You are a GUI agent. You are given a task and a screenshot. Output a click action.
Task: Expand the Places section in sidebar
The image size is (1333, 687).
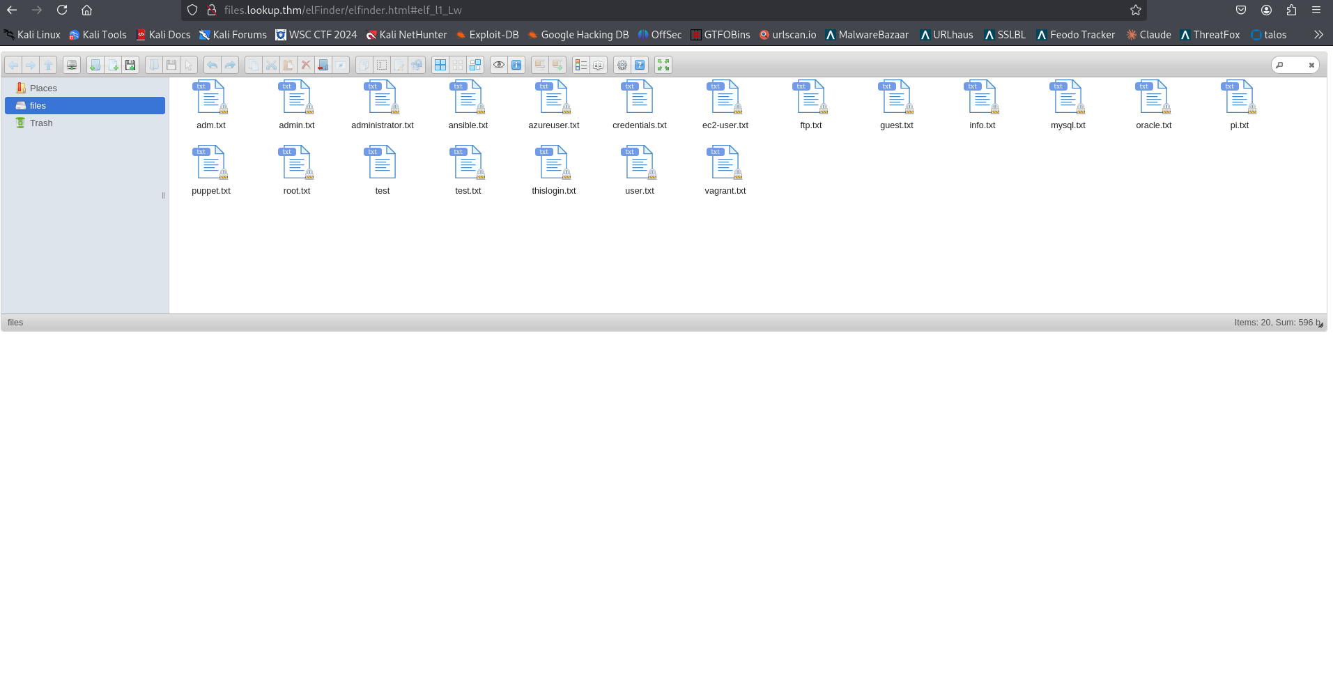click(43, 88)
